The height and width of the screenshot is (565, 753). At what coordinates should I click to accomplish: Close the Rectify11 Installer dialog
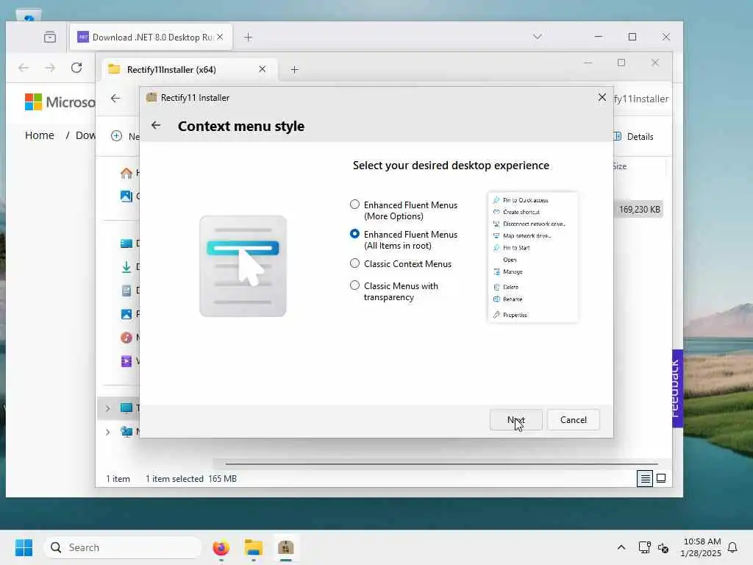coord(602,98)
